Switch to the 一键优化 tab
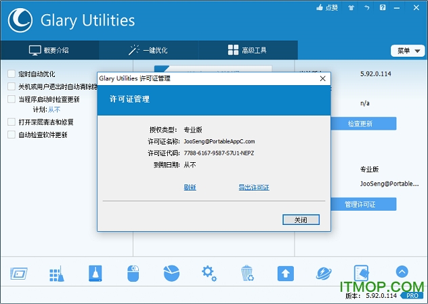Viewport: 428px width, 304px height. coord(148,50)
